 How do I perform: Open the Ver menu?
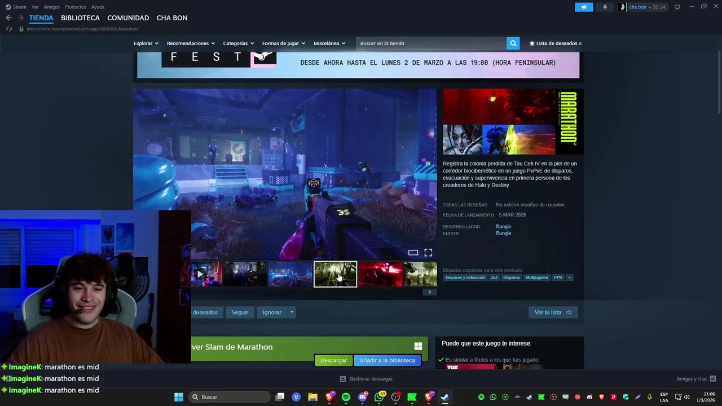[35, 7]
